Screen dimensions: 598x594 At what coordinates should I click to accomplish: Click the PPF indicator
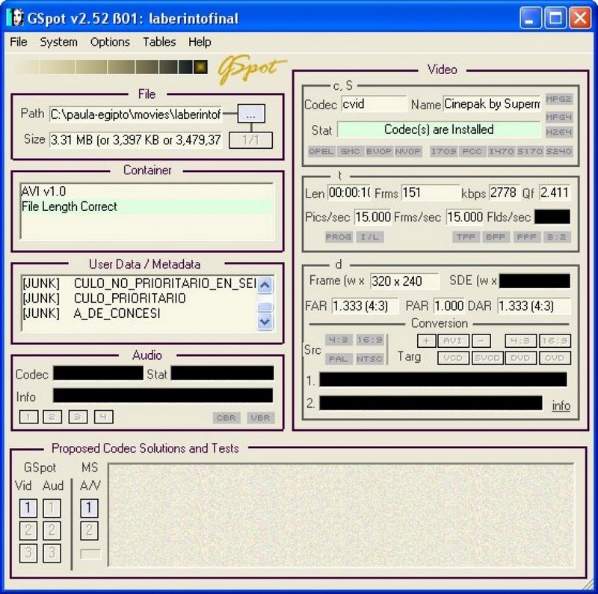tap(526, 237)
